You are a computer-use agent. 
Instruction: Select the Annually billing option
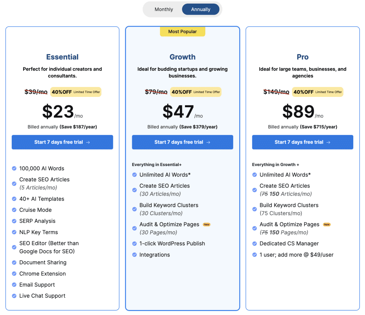(201, 9)
